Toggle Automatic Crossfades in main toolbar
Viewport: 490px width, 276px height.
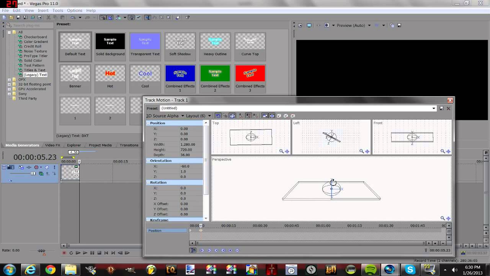point(110,17)
